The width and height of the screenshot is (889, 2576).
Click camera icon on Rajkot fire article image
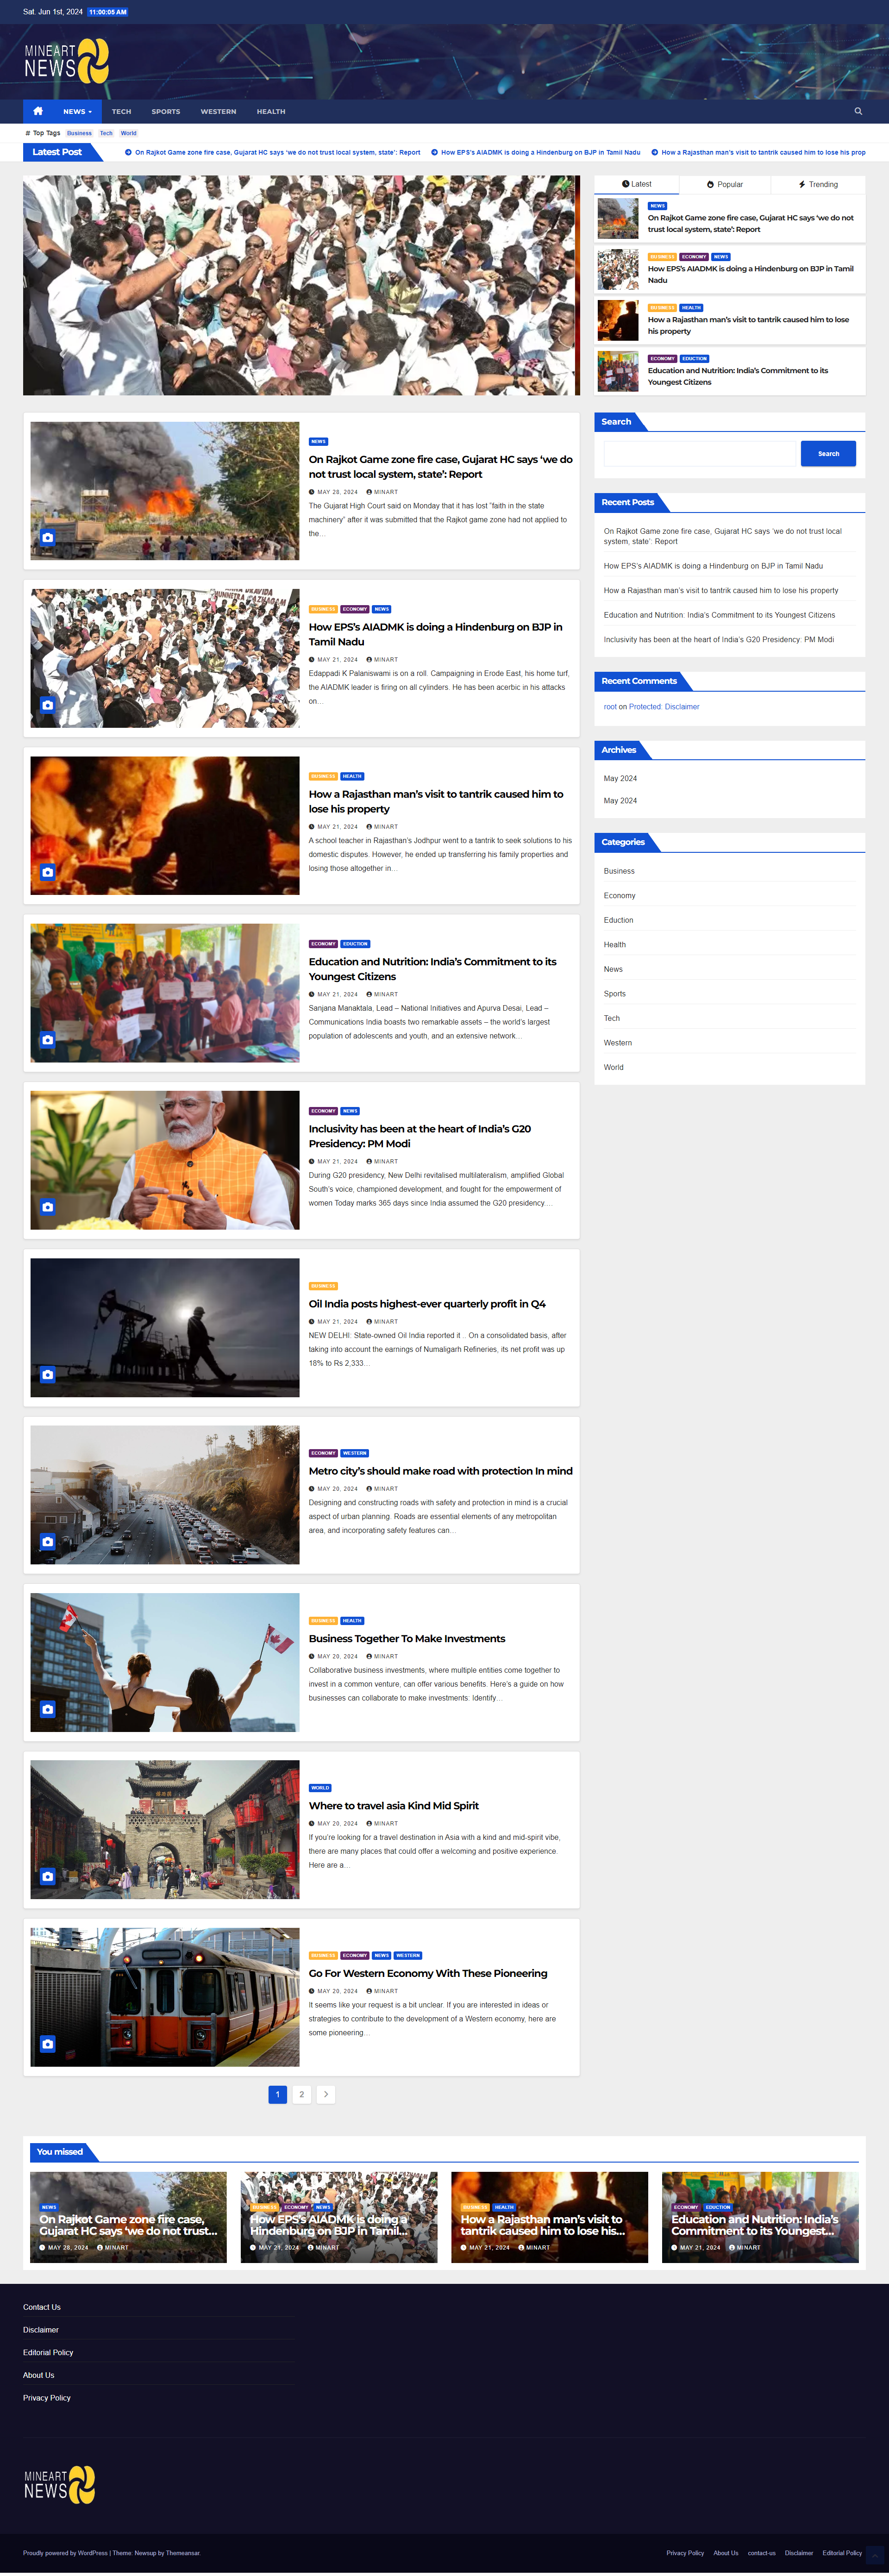[47, 538]
